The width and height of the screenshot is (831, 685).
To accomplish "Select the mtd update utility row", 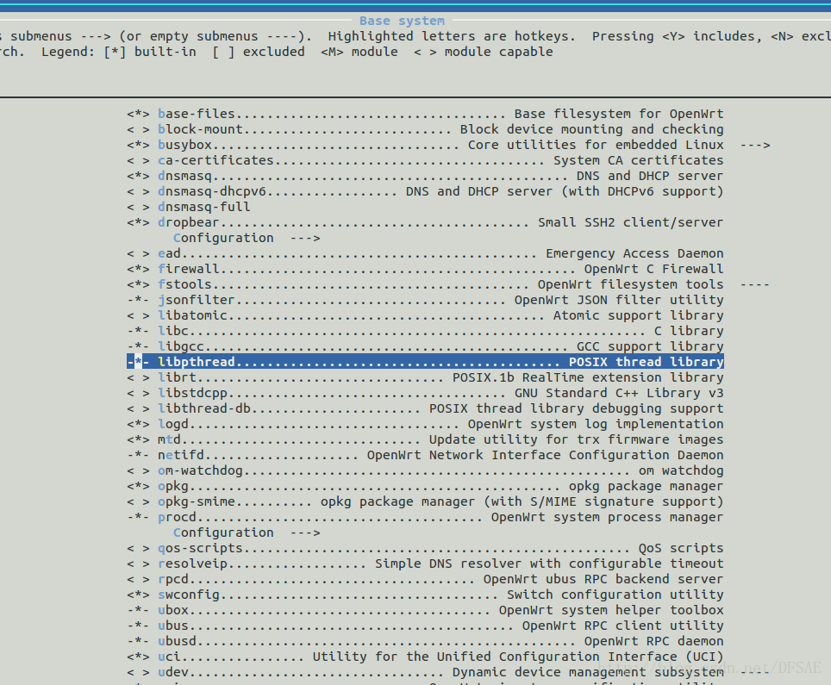I will point(425,439).
